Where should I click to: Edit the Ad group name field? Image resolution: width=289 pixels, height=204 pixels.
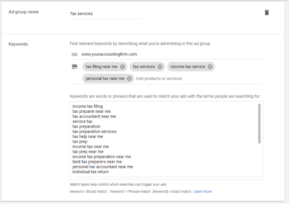[x=105, y=13]
